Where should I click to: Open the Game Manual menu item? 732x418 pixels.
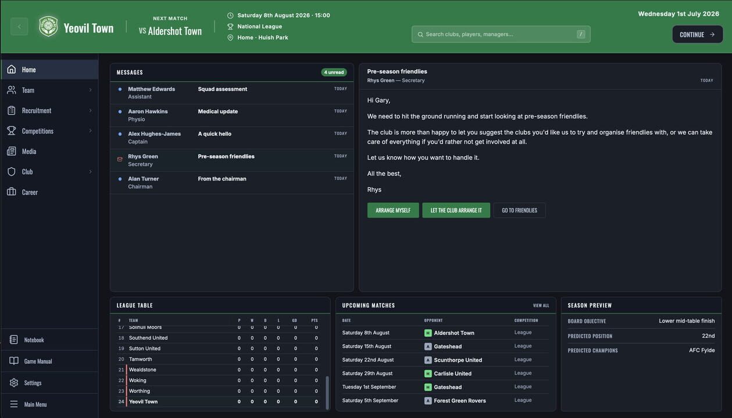[49, 361]
